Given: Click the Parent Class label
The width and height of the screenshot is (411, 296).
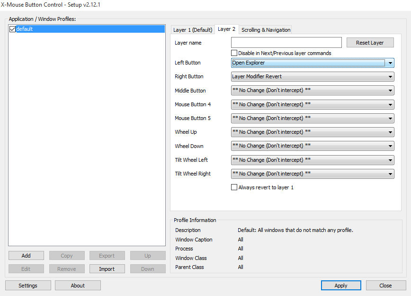Looking at the screenshot, I should (x=189, y=267).
